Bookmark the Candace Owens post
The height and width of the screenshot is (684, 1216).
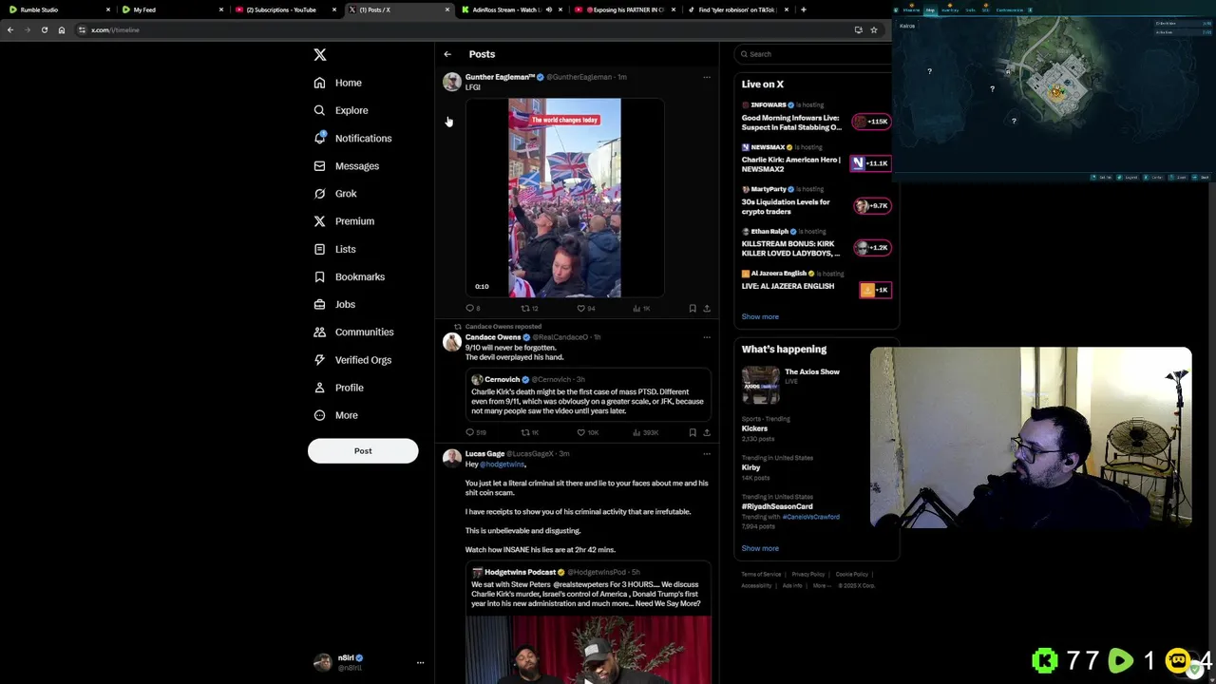693,432
